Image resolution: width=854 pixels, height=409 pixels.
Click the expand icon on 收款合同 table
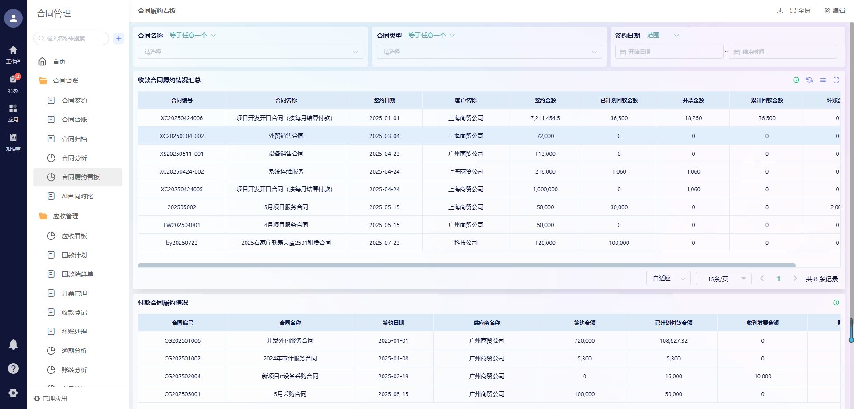(x=836, y=80)
